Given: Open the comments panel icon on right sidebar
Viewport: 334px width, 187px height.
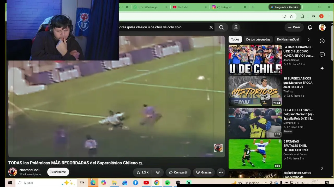Looking at the screenshot, I should [322, 55].
